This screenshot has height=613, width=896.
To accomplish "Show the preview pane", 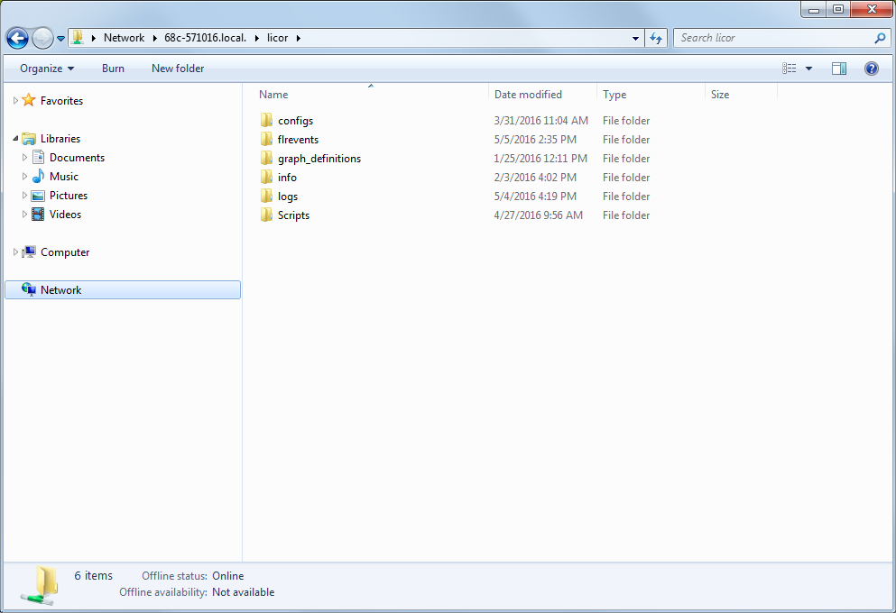I will click(839, 69).
